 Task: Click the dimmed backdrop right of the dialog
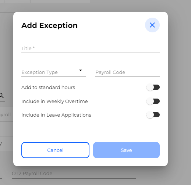179,86
